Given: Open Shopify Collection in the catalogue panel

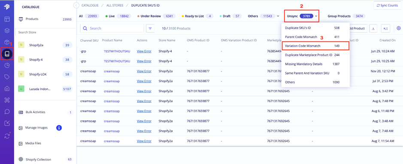Looking at the screenshot, I should (x=45, y=159).
